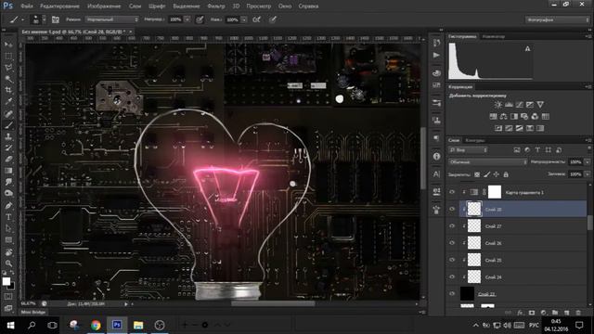This screenshot has width=594, height=334.
Task: Add a Vibrance adjustment (triangle icon)
Action: [540, 105]
